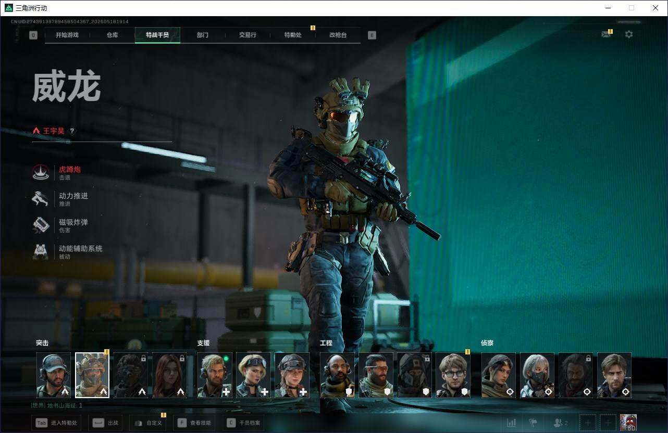The width and height of the screenshot is (668, 433).
Task: Select the bearded 工程 operator with orange glasses
Action: [x=376, y=375]
